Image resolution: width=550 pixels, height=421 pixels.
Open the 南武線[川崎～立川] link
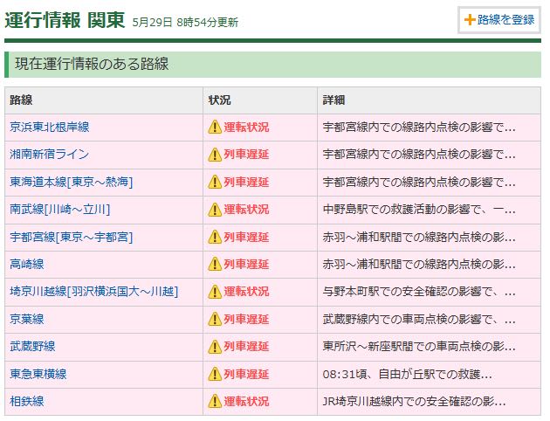coord(60,210)
